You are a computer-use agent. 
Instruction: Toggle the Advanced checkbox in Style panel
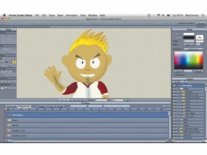(x=174, y=75)
